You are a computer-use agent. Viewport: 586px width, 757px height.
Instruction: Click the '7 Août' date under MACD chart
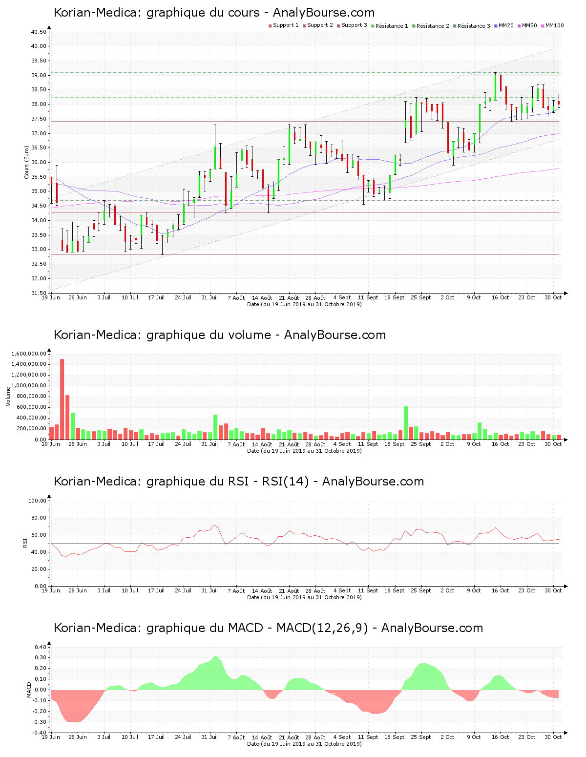pos(236,737)
